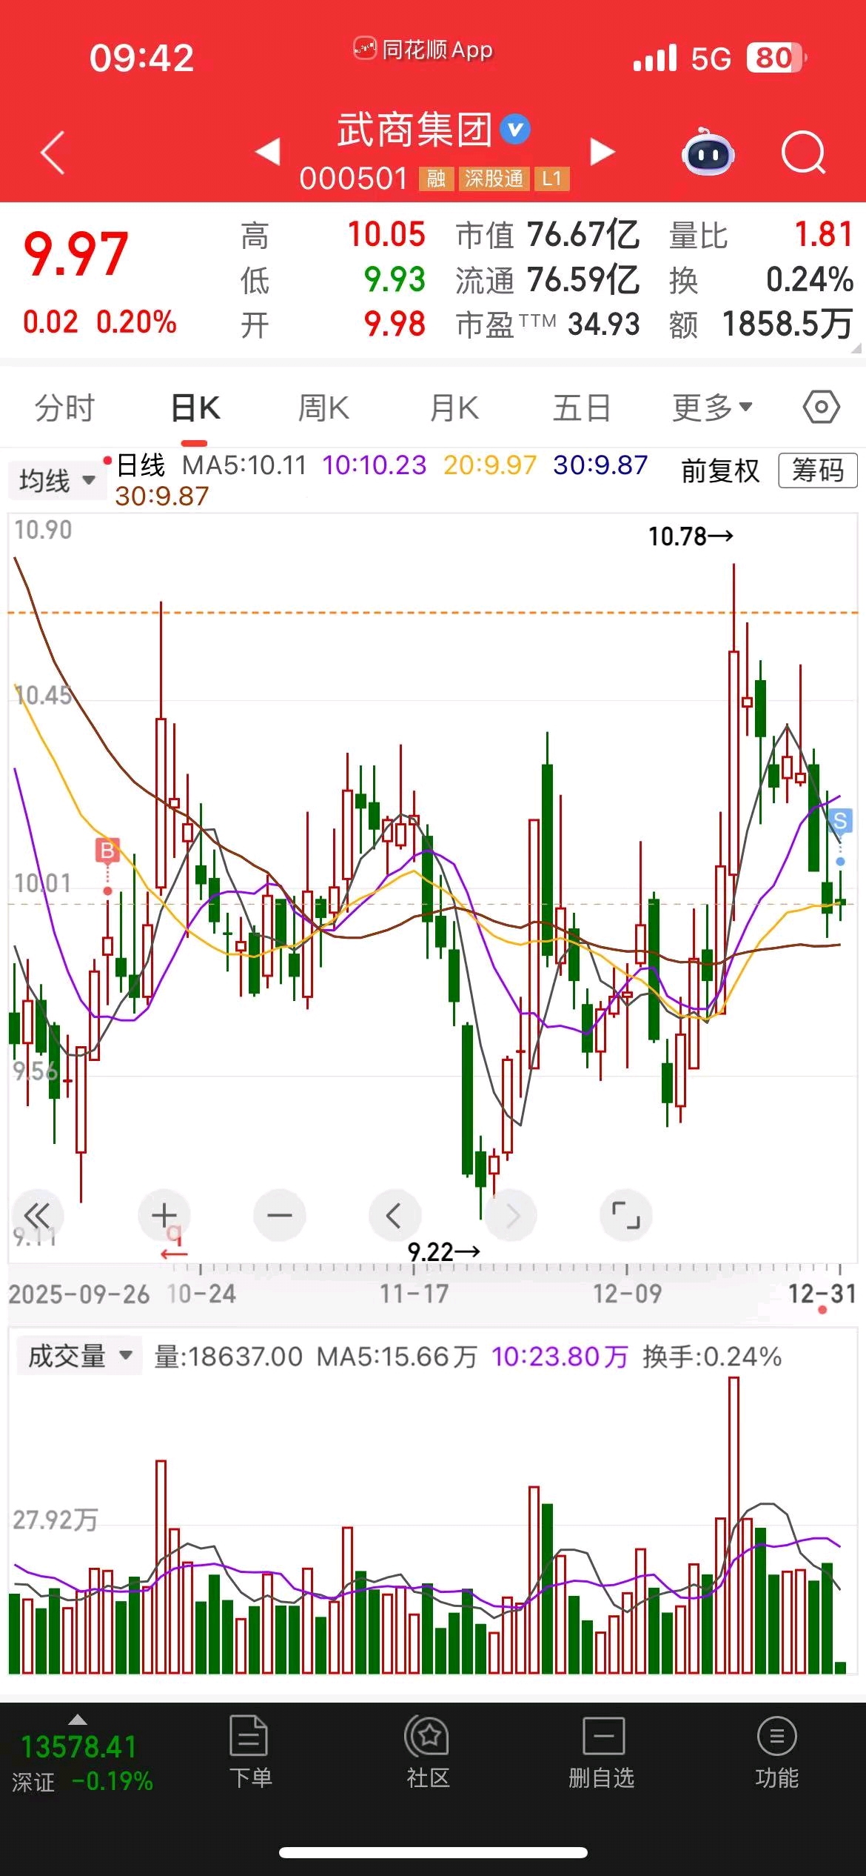Tap the purple 10:10.23 MA label
Image resolution: width=866 pixels, height=1876 pixels.
click(x=375, y=465)
